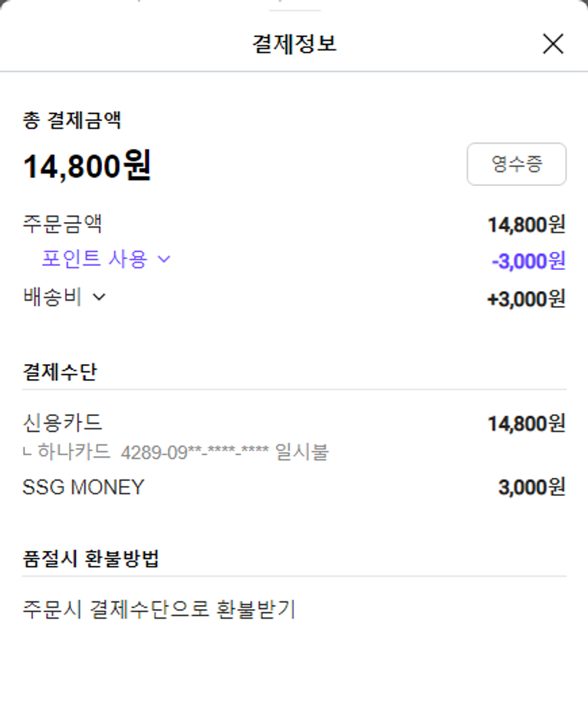Click the 품절시 환불방법 section heading
The height and width of the screenshot is (704, 588).
91,559
